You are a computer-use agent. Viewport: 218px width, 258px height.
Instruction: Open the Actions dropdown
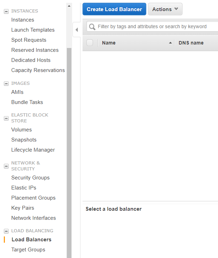point(165,9)
